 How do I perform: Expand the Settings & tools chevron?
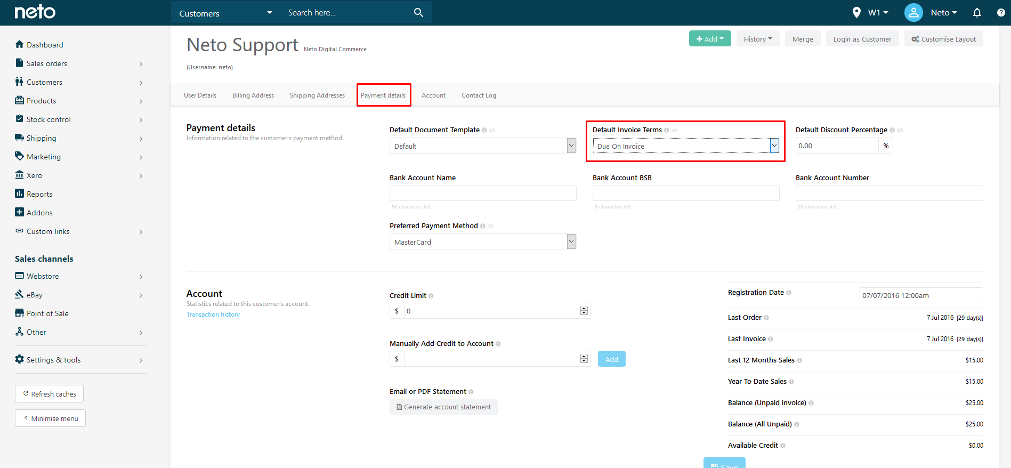coord(141,360)
